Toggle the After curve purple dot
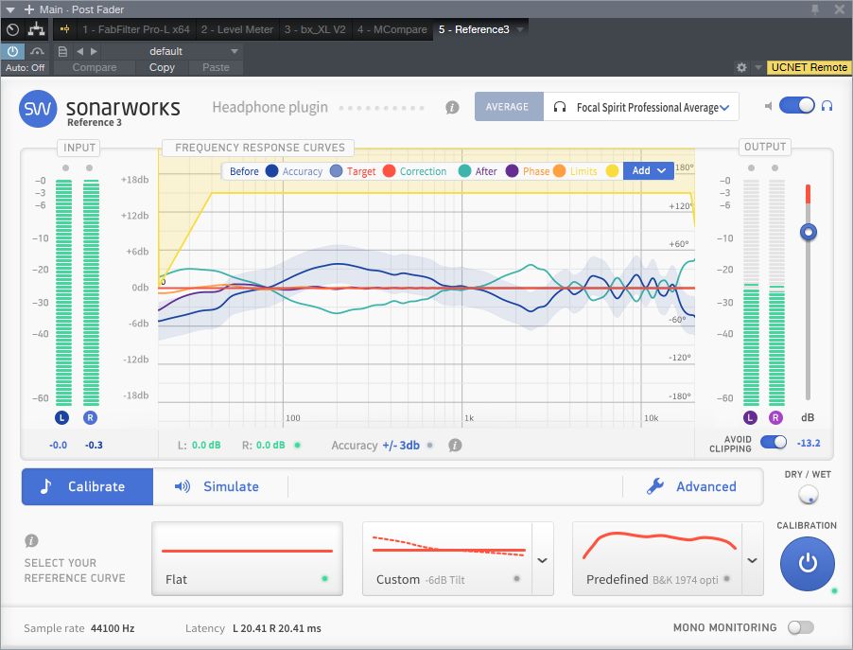The width and height of the screenshot is (853, 650). tap(512, 171)
